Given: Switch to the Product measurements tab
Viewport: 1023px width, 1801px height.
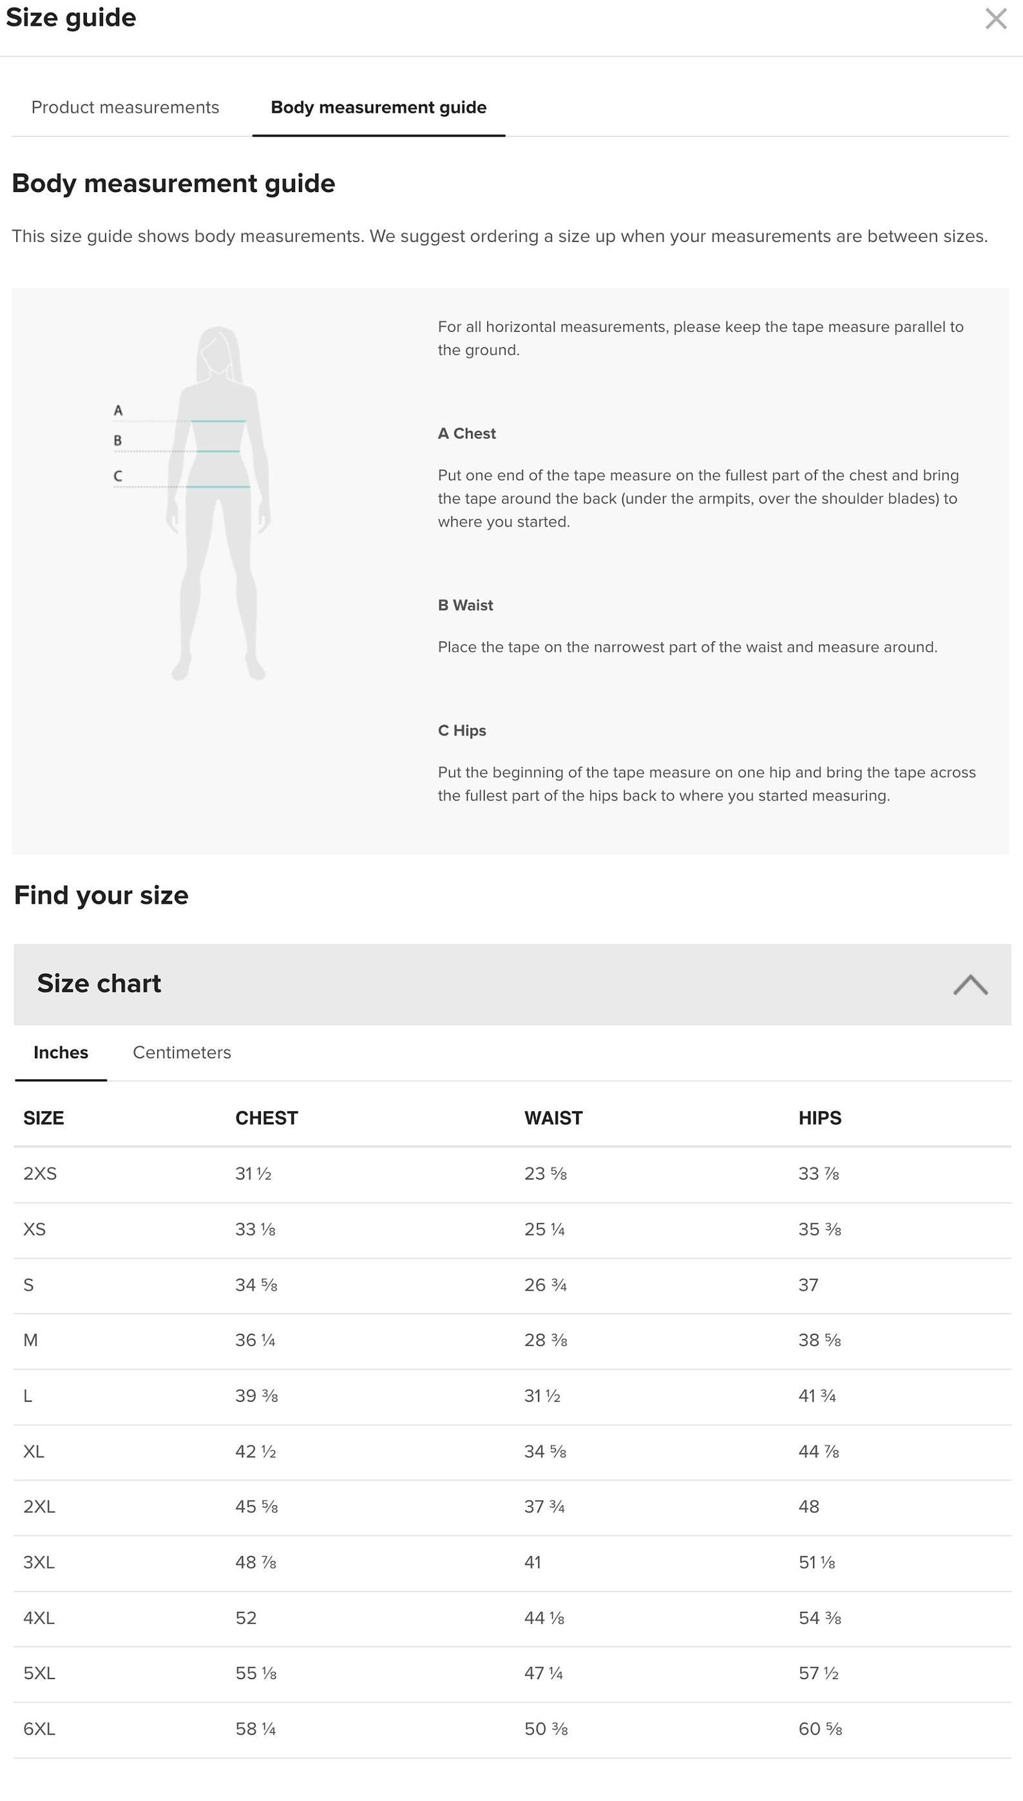Looking at the screenshot, I should pos(125,108).
